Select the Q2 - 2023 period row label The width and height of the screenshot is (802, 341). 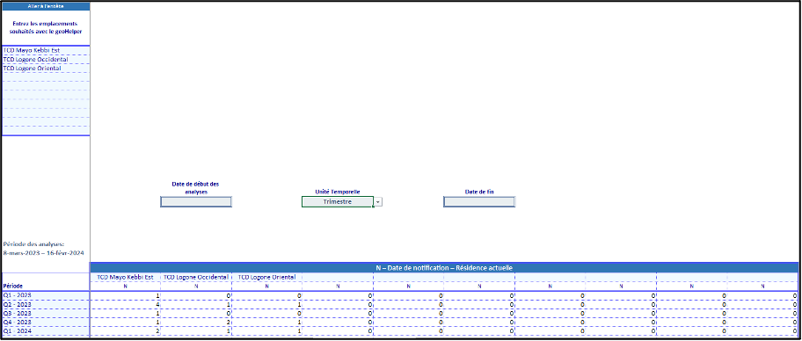46,304
